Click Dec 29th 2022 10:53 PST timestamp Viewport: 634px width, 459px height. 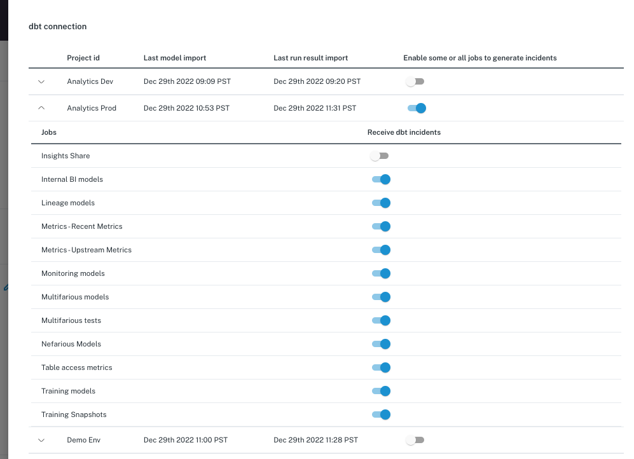[x=186, y=108]
